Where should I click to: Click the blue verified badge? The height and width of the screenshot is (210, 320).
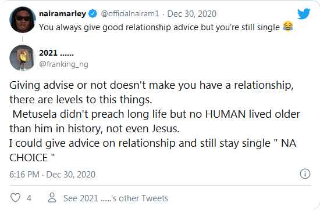pyautogui.click(x=93, y=14)
